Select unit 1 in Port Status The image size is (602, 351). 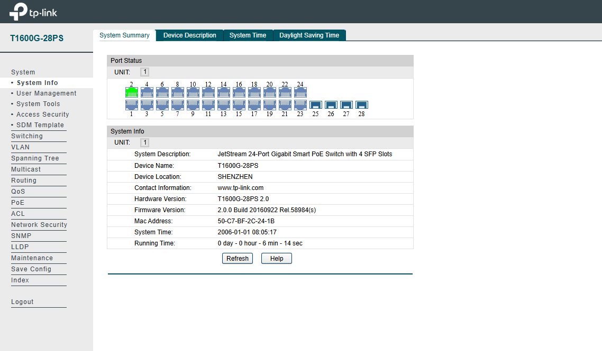point(144,72)
